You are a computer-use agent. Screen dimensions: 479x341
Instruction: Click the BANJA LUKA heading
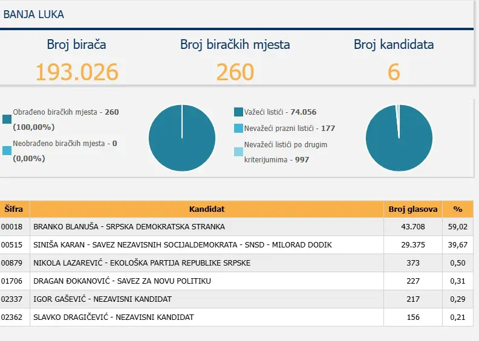34,14
